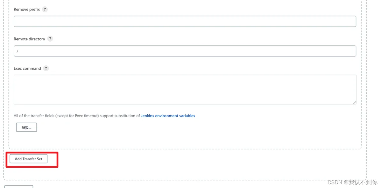Image resolution: width=382 pixels, height=188 pixels.
Task: Click the Add Transfer Set button
Action: click(x=28, y=159)
